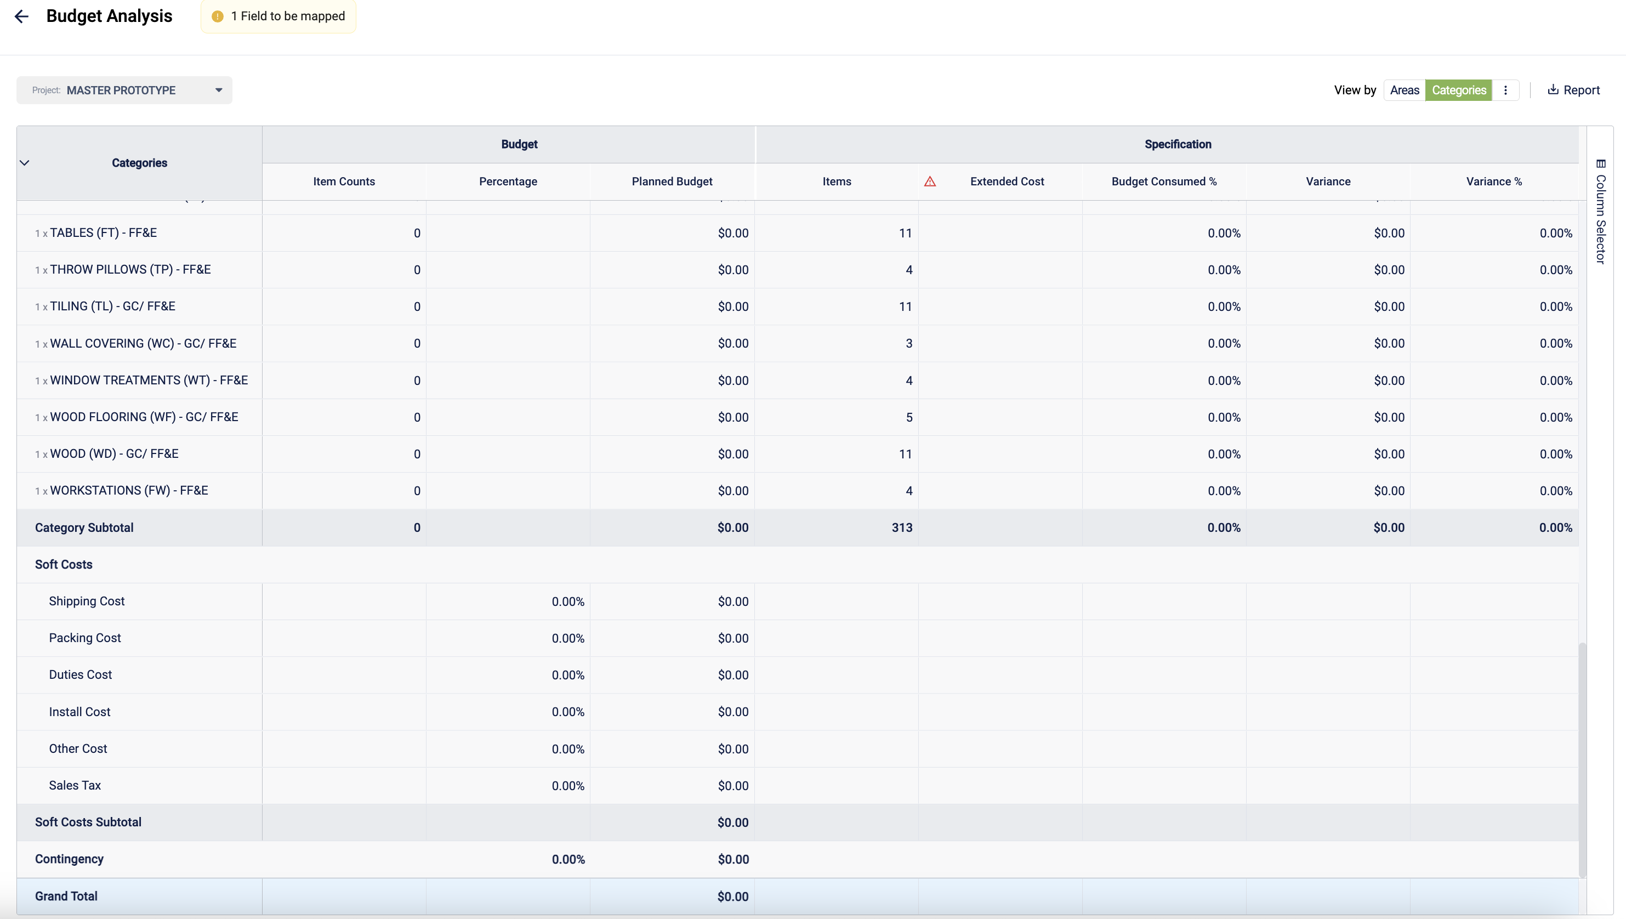Edit the Packing Cost percentage cell
The width and height of the screenshot is (1626, 919).
(x=508, y=638)
